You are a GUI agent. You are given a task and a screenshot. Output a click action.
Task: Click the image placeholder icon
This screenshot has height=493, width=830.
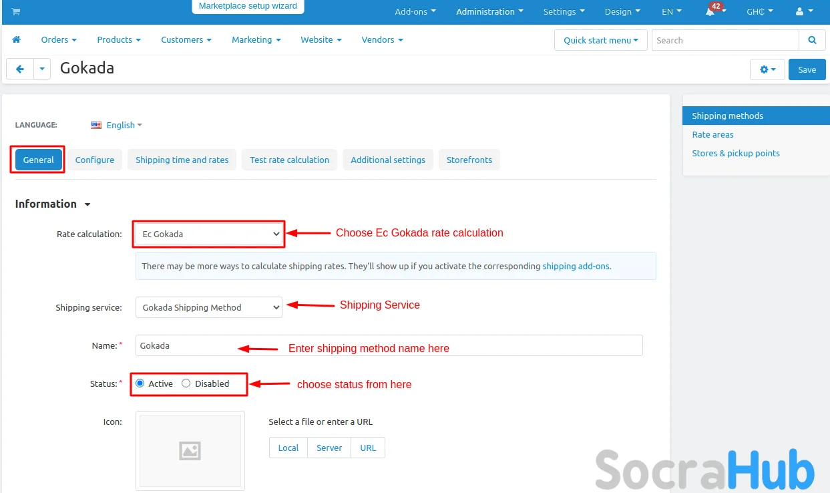[x=190, y=451]
